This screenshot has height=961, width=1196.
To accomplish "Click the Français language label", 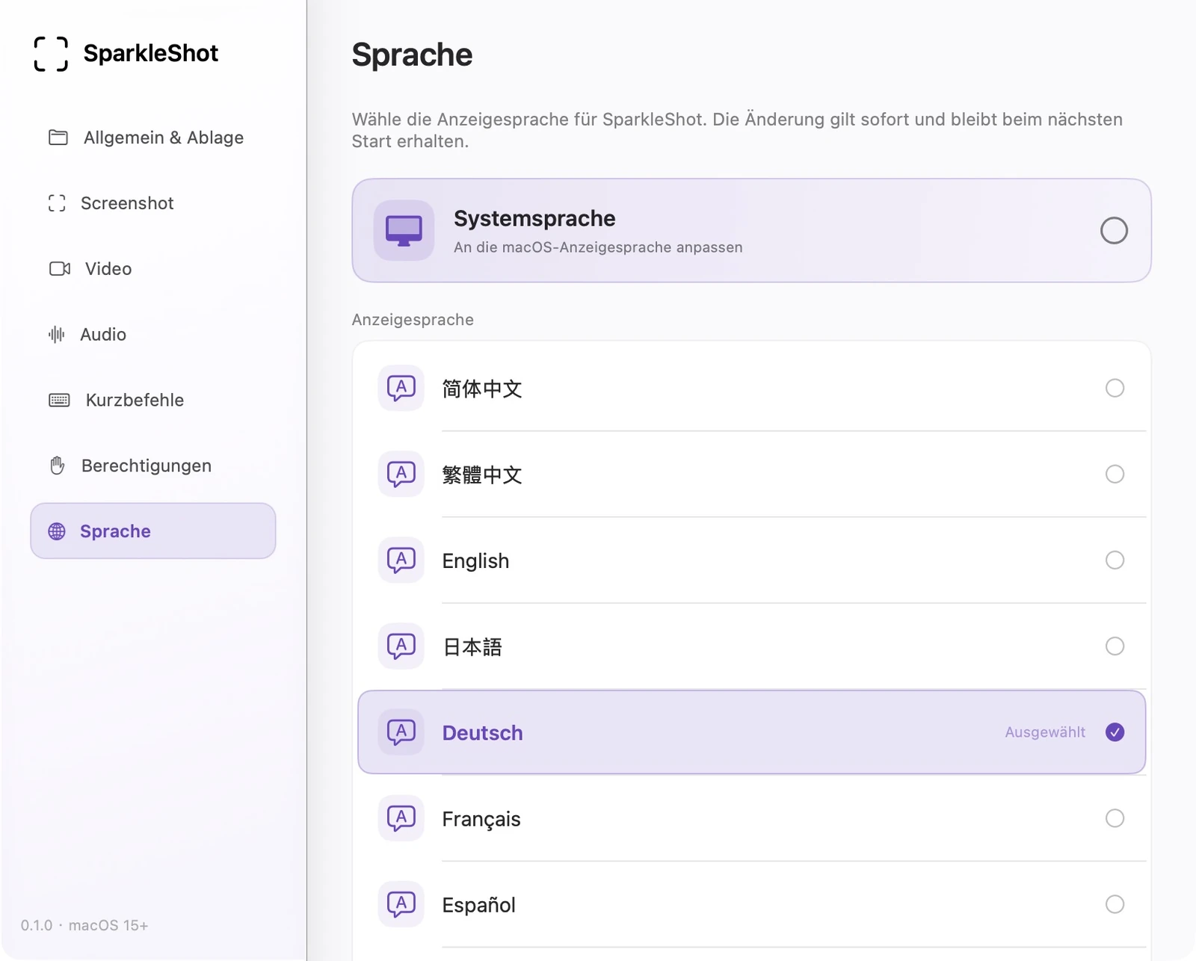I will tap(481, 819).
